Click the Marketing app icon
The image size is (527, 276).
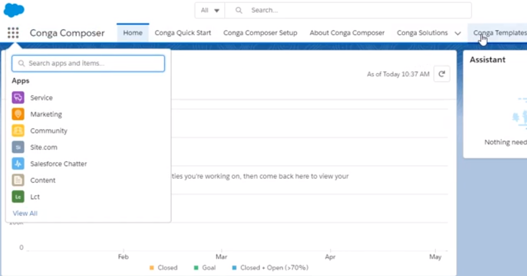pos(18,114)
